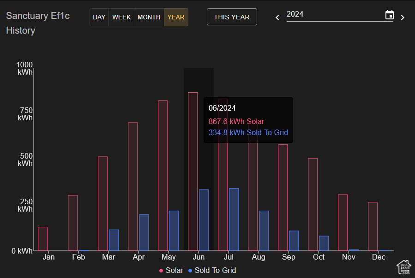Click the May Solar bar
Viewport: 415px width, 278px height.
tap(163, 176)
